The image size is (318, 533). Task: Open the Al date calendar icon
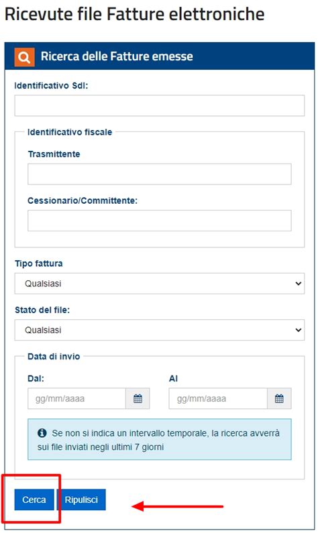tap(279, 398)
